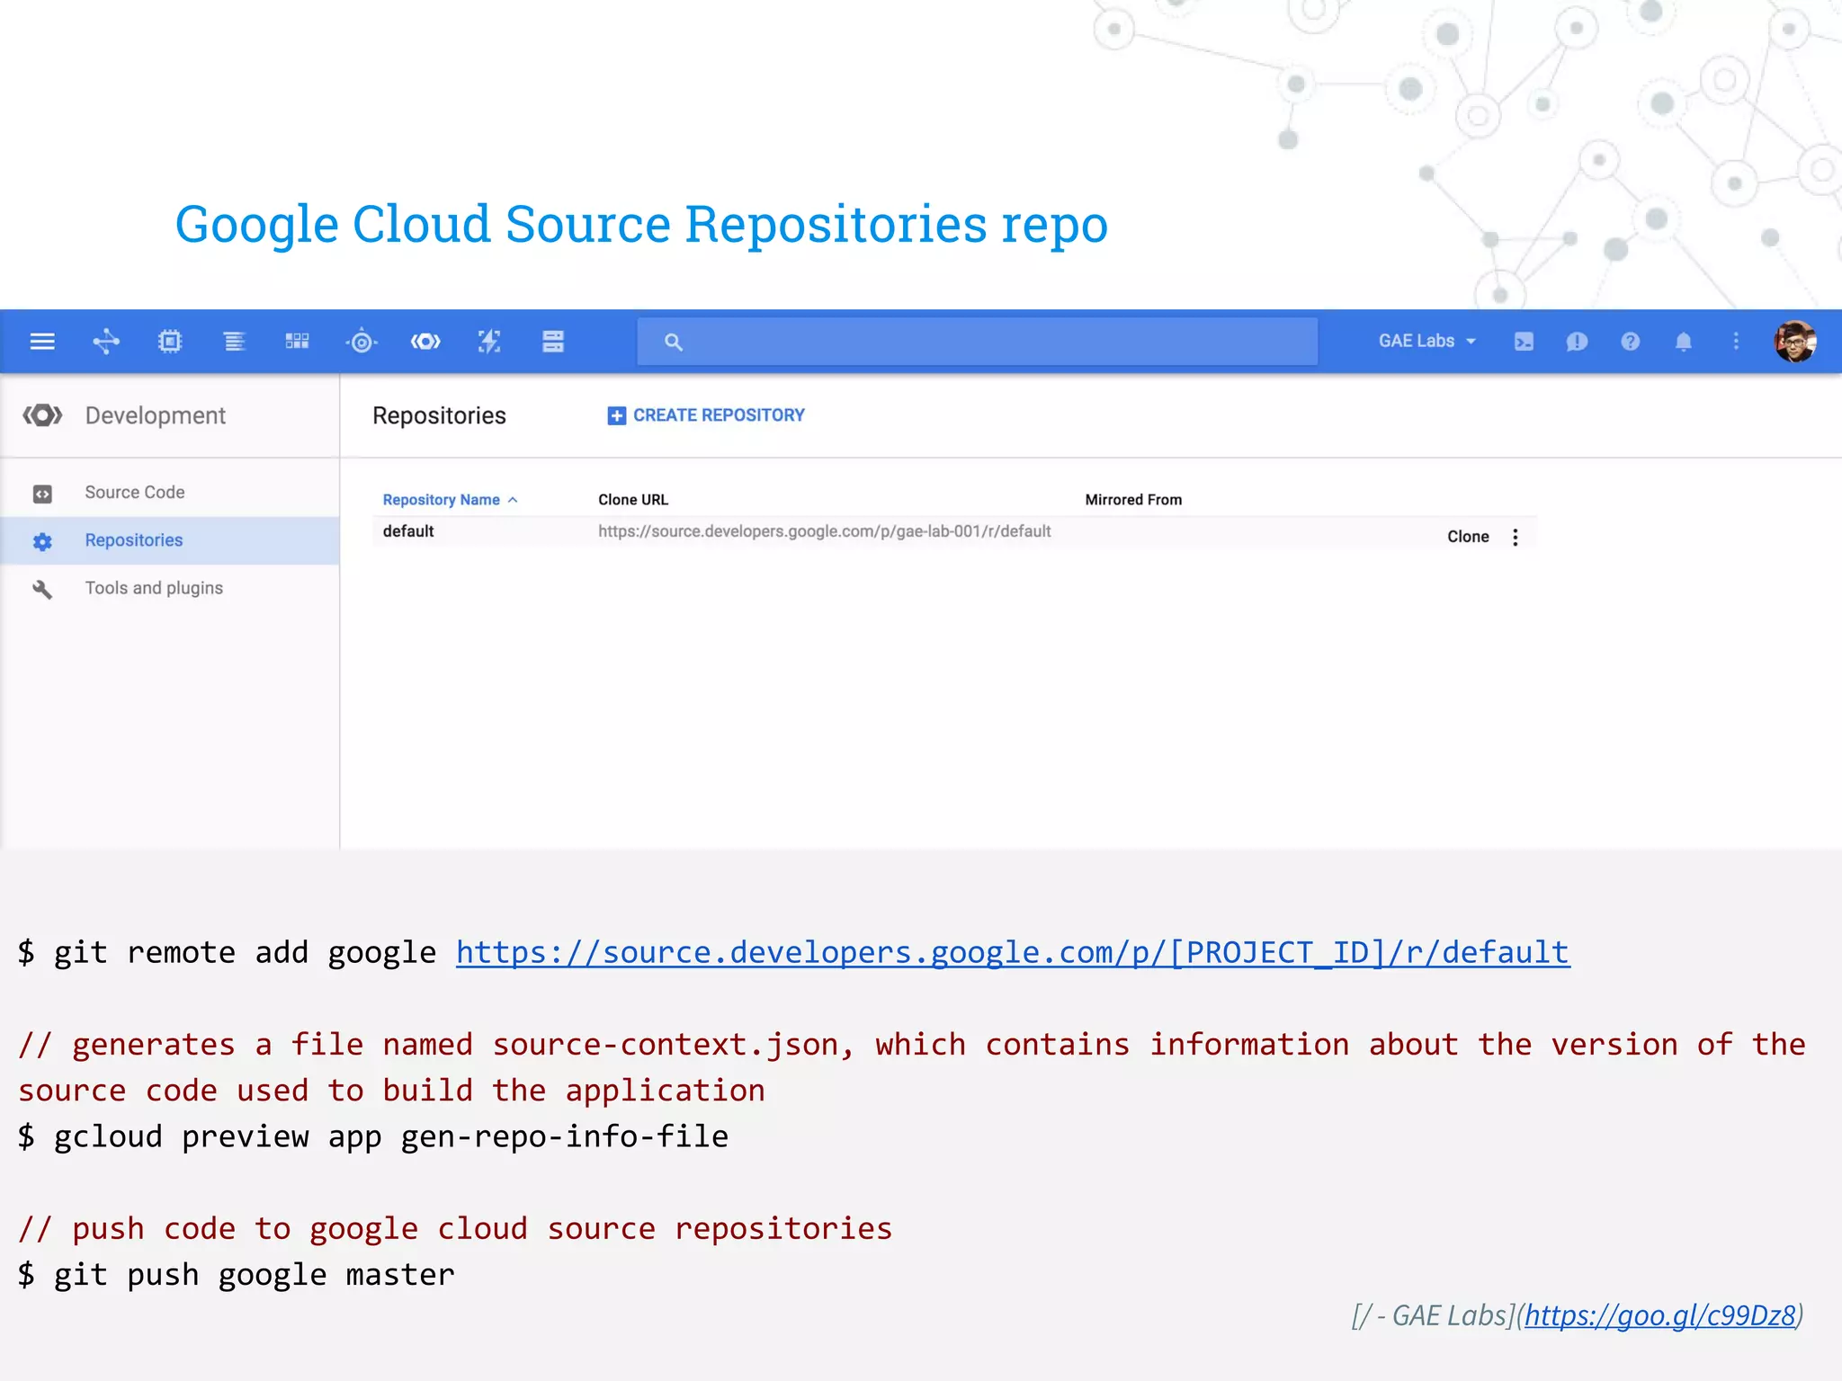
Task: Click the gae-lab-001 clone URL text
Action: [825, 531]
